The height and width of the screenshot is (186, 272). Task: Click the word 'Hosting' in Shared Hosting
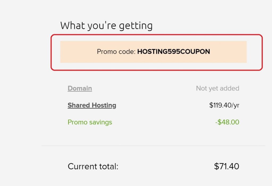pyautogui.click(x=104, y=105)
